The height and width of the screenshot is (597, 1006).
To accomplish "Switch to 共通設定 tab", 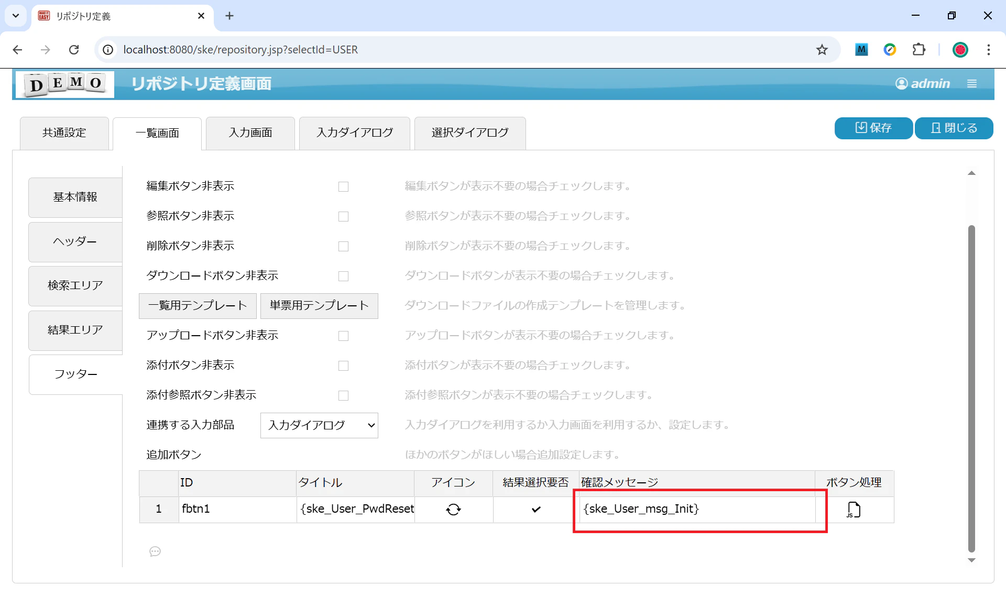I will pyautogui.click(x=64, y=133).
